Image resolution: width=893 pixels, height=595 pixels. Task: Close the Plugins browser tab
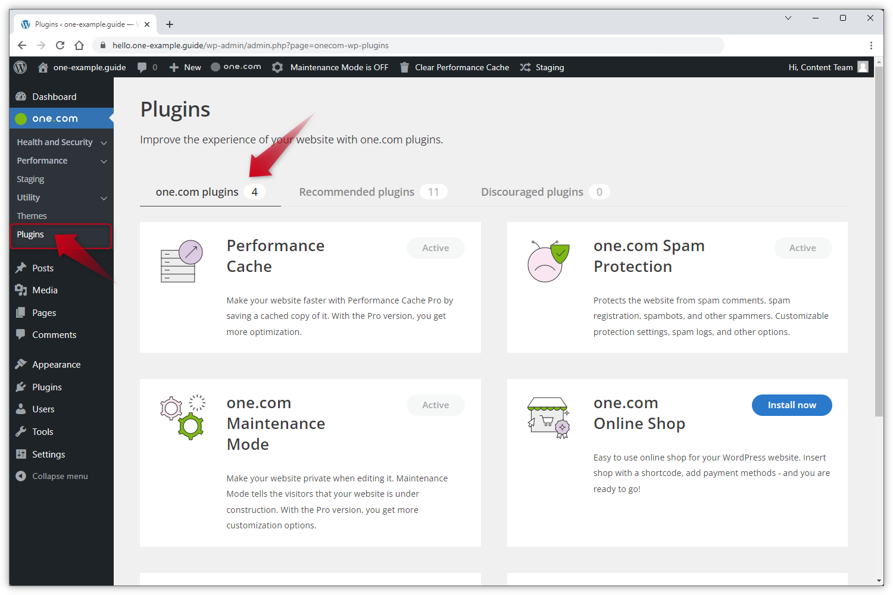click(x=147, y=24)
